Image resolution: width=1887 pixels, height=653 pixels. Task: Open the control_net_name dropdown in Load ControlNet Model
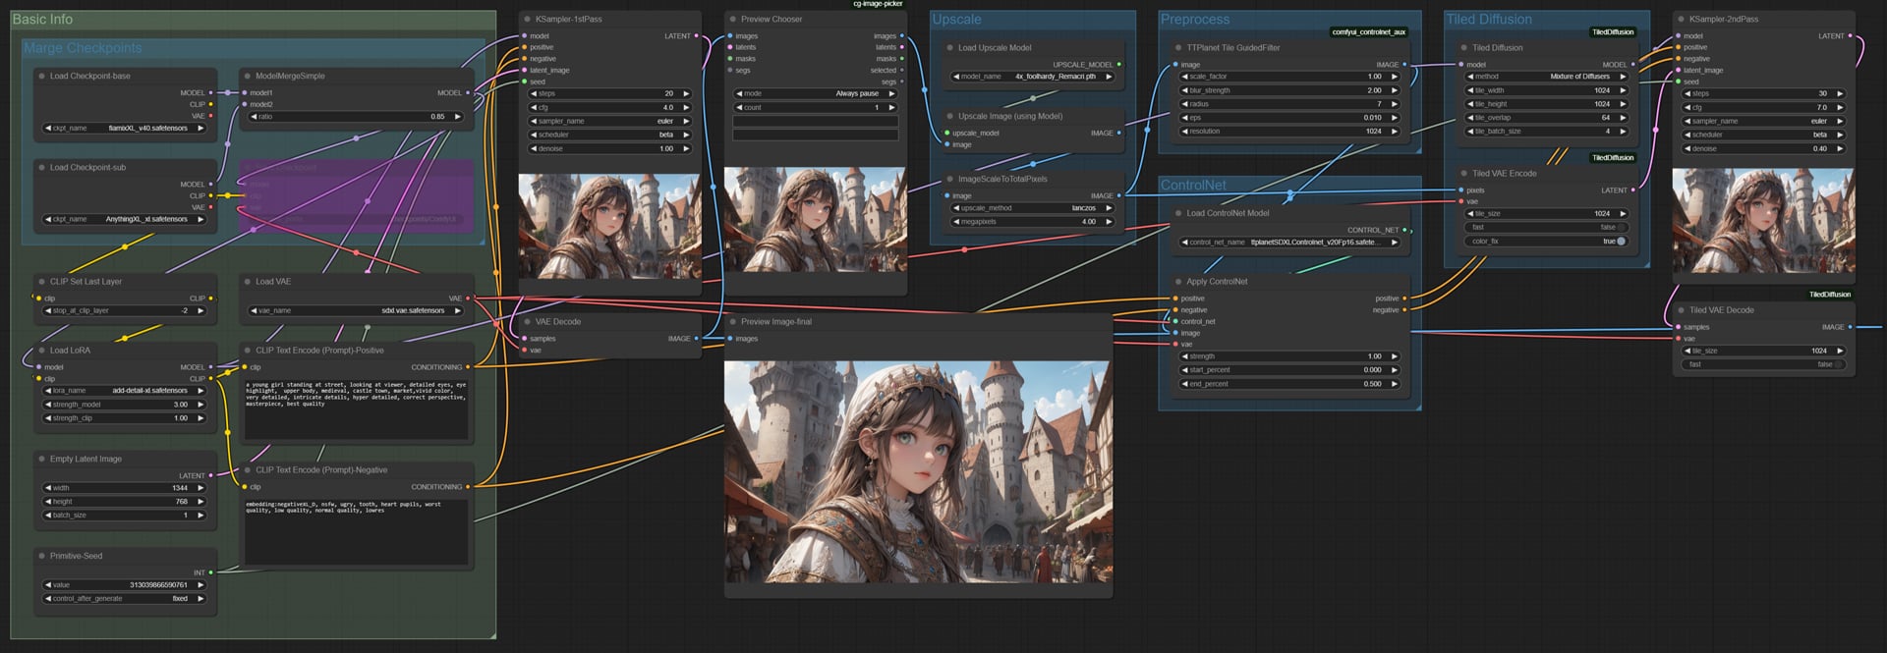click(1288, 242)
